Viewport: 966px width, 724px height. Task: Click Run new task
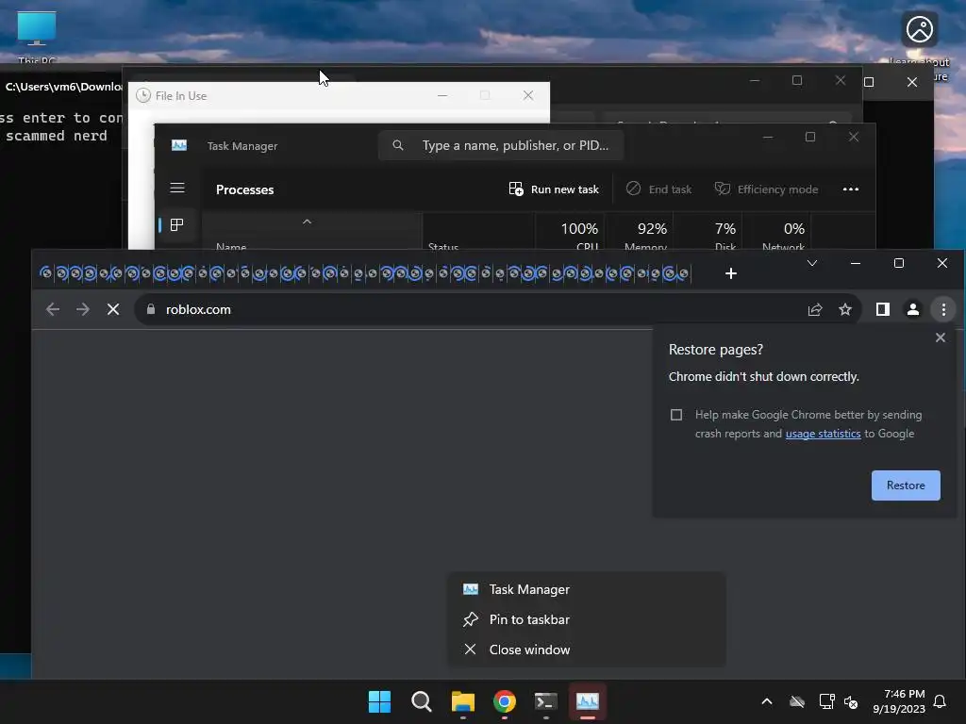554,189
